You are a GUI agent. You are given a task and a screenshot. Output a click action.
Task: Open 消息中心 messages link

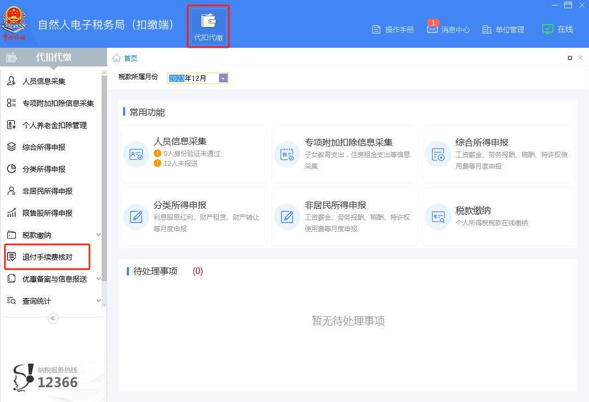pyautogui.click(x=456, y=30)
